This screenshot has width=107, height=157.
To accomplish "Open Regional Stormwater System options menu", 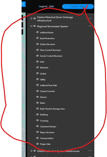I will 90,26.
